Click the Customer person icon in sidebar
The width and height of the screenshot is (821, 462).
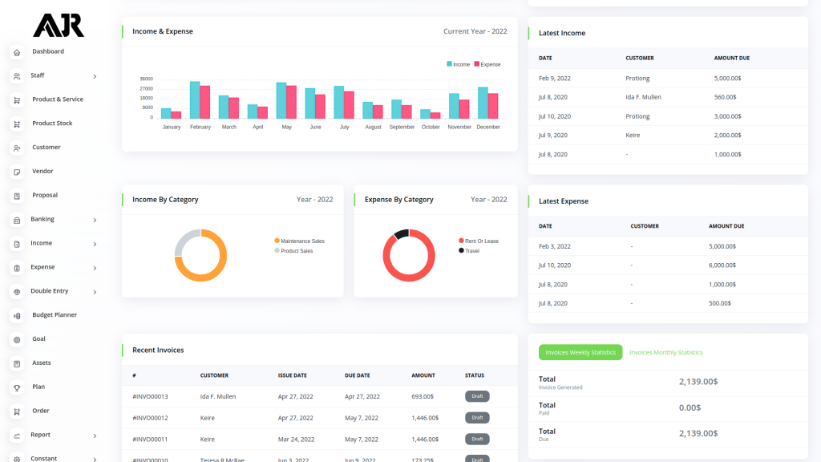[17, 148]
